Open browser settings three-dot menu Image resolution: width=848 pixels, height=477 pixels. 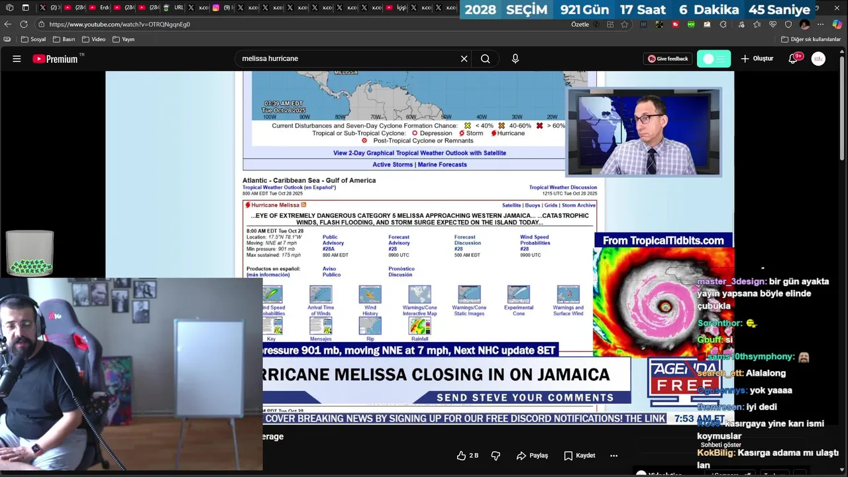pos(821,24)
